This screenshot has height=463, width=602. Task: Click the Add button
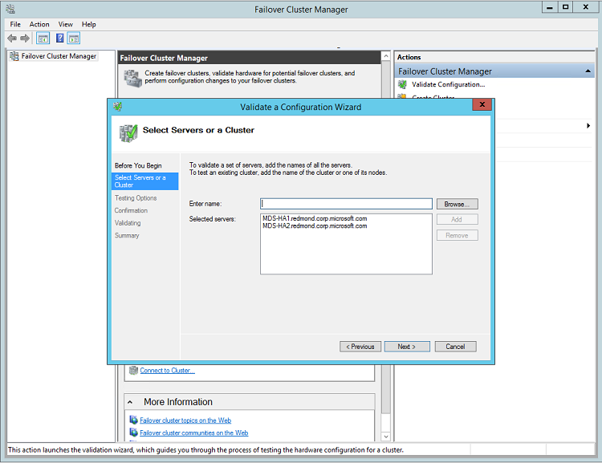coord(457,220)
